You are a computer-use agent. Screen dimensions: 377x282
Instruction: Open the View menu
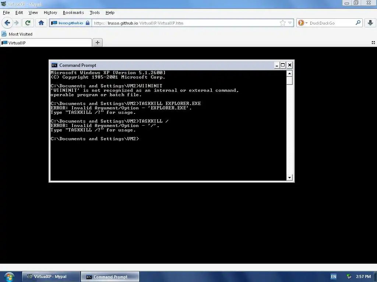pyautogui.click(x=33, y=12)
